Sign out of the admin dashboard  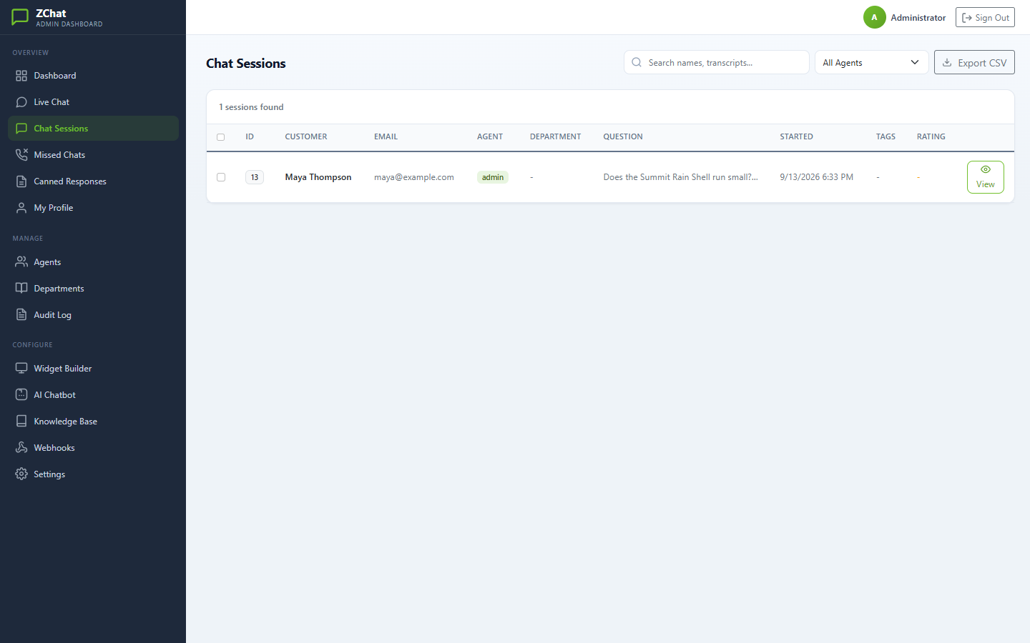pyautogui.click(x=985, y=17)
